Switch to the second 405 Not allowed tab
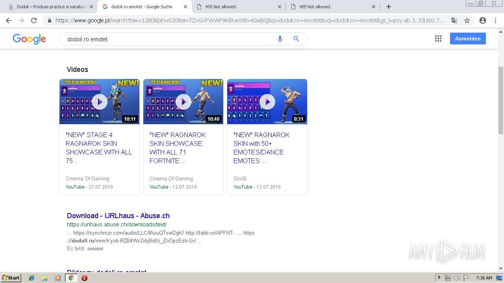 click(332, 7)
